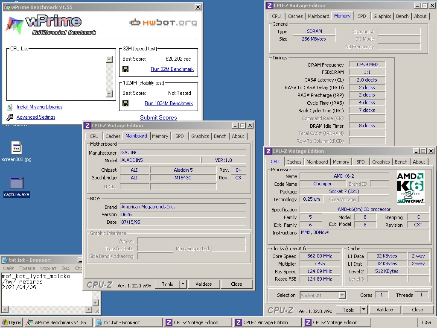Activate txt.txt - Блокнот in the taskbar
Image resolution: width=437 pixels, height=328 pixels.
pyautogui.click(x=128, y=322)
